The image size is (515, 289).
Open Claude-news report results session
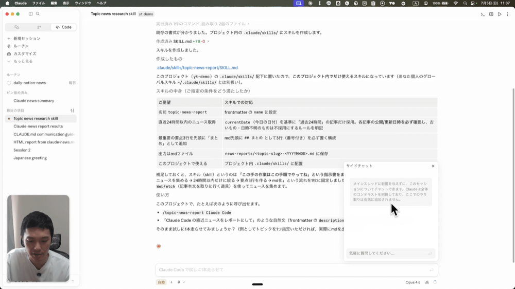[41, 127]
